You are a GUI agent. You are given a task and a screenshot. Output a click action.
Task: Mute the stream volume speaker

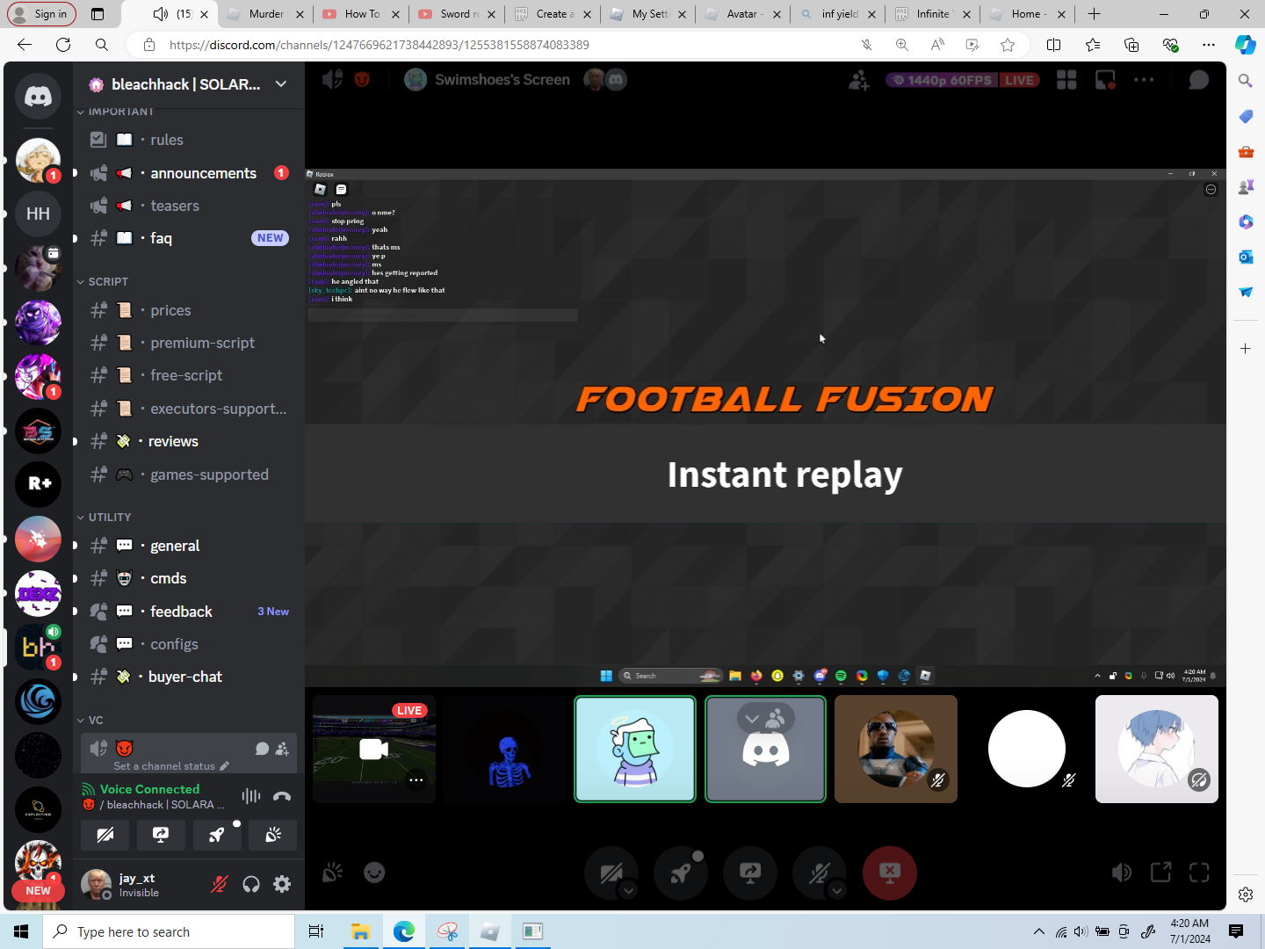pyautogui.click(x=1122, y=873)
